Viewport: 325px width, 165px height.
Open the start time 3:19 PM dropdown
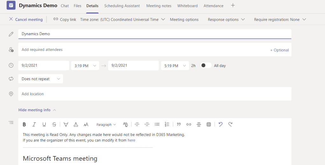[x=85, y=66]
